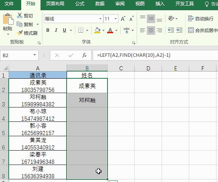Click the increase indent icon
This screenshot has width=218, height=182.
(179, 30)
